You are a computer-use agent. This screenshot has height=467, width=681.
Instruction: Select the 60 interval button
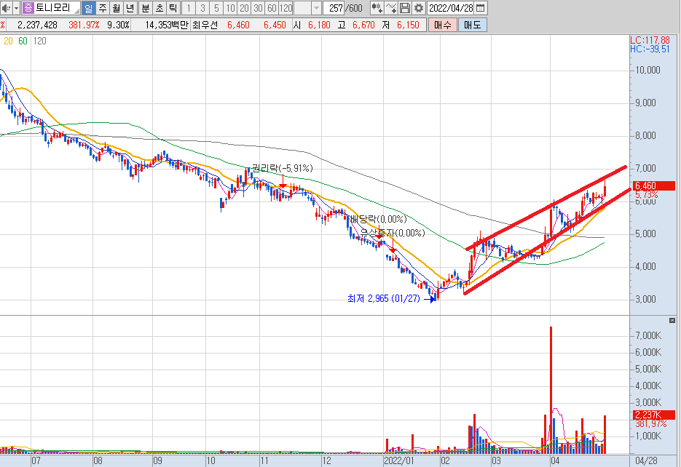(x=272, y=8)
